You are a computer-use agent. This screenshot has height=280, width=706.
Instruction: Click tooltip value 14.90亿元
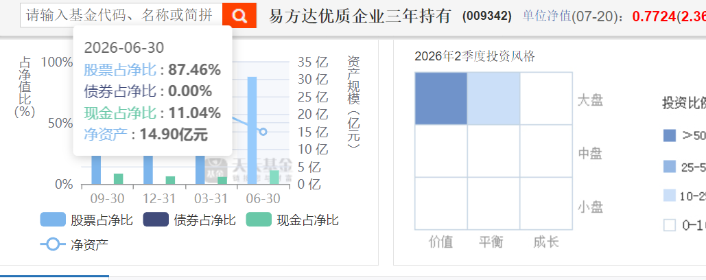coord(174,134)
